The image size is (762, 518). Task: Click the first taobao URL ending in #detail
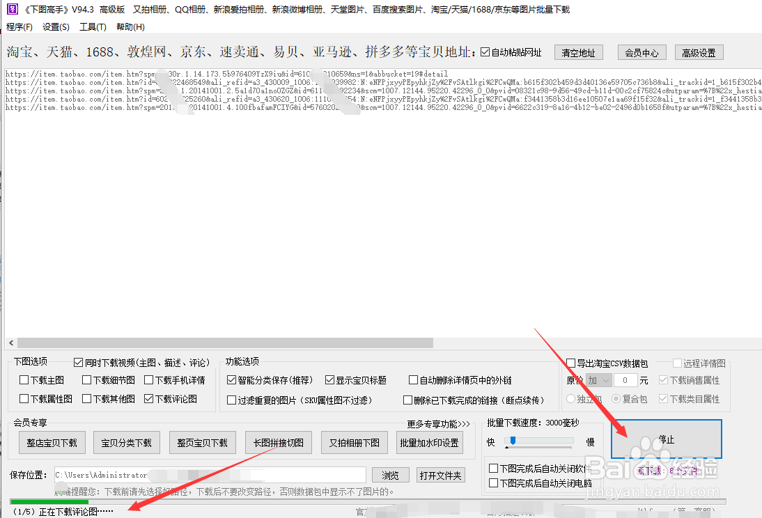(226, 74)
